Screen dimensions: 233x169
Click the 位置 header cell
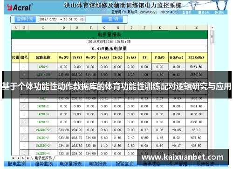coord(15,57)
